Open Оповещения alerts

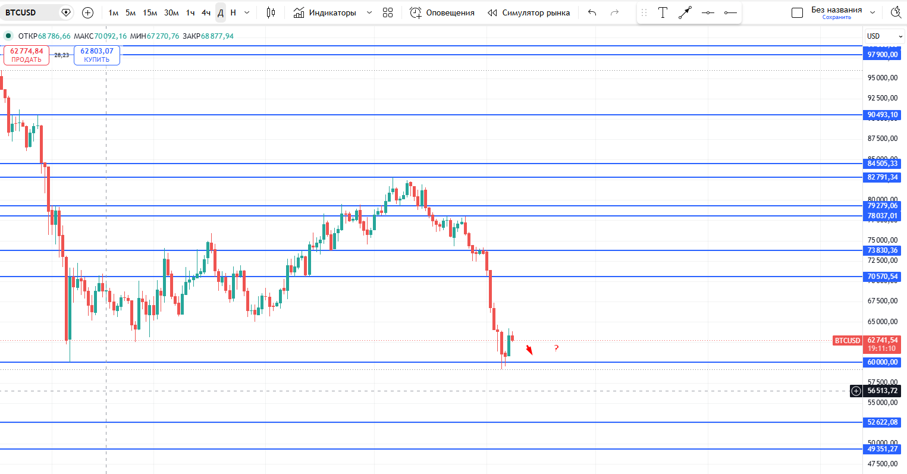click(x=442, y=12)
